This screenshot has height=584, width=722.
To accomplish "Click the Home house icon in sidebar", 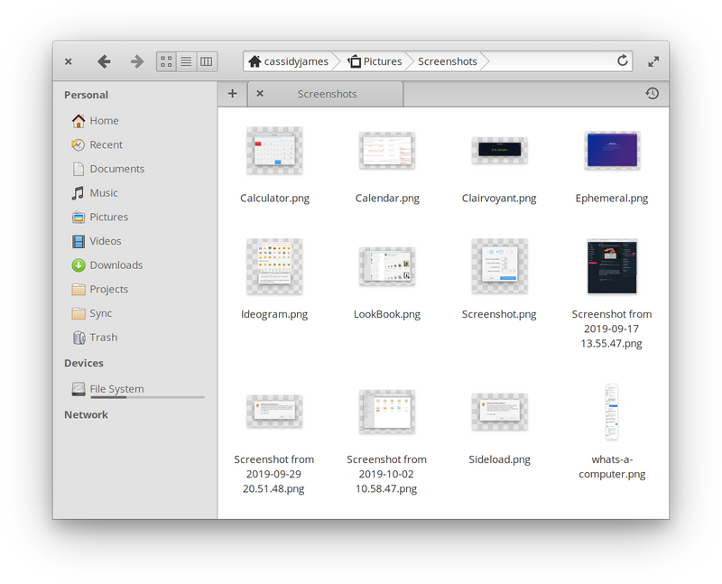I will pyautogui.click(x=79, y=121).
